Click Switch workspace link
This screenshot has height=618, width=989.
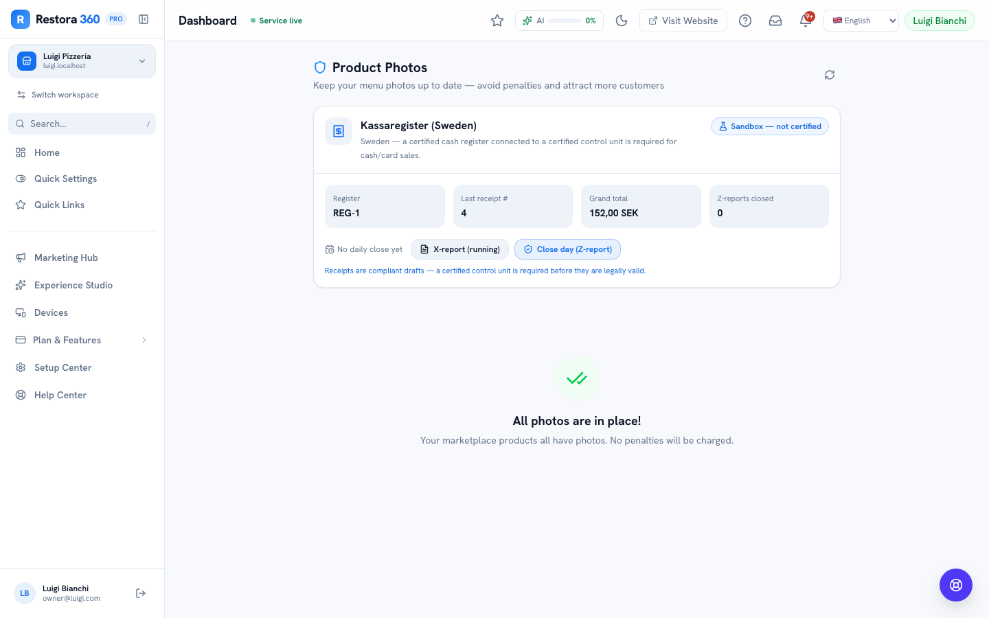[58, 95]
